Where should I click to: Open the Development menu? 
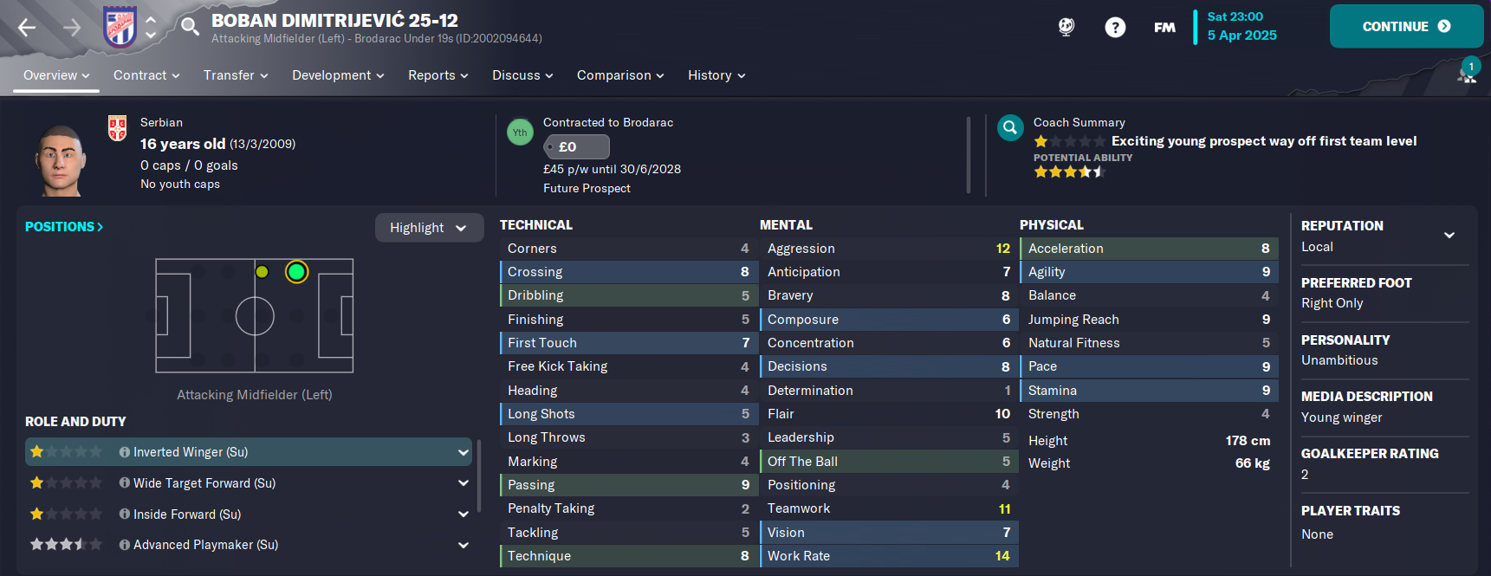[x=338, y=75]
